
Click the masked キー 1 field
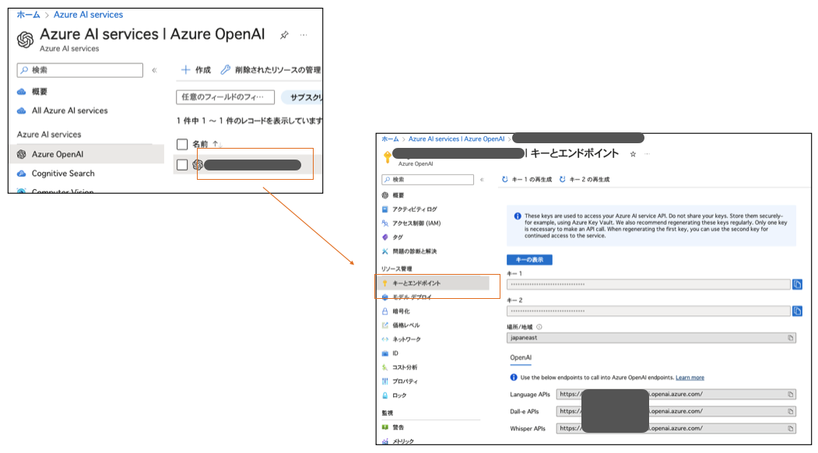coord(648,284)
